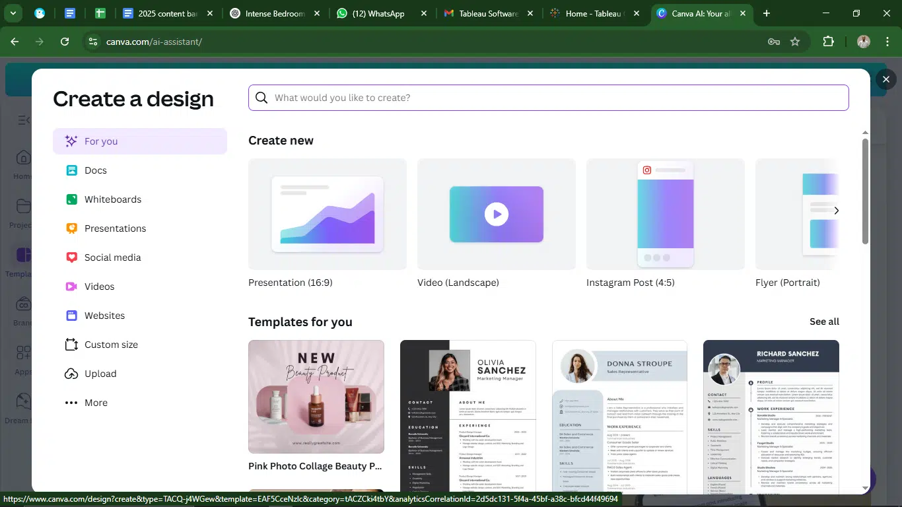Switch to the WhatsApp tab
The width and height of the screenshot is (902, 507).
tap(381, 13)
